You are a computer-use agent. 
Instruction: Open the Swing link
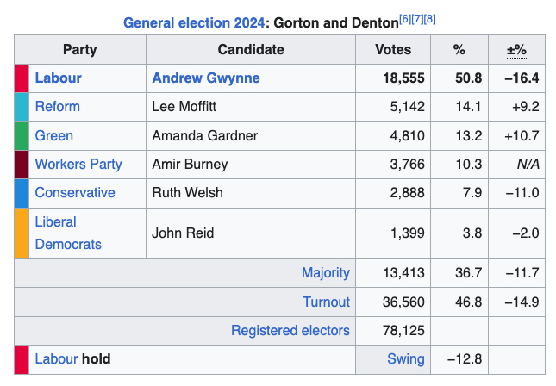405,358
